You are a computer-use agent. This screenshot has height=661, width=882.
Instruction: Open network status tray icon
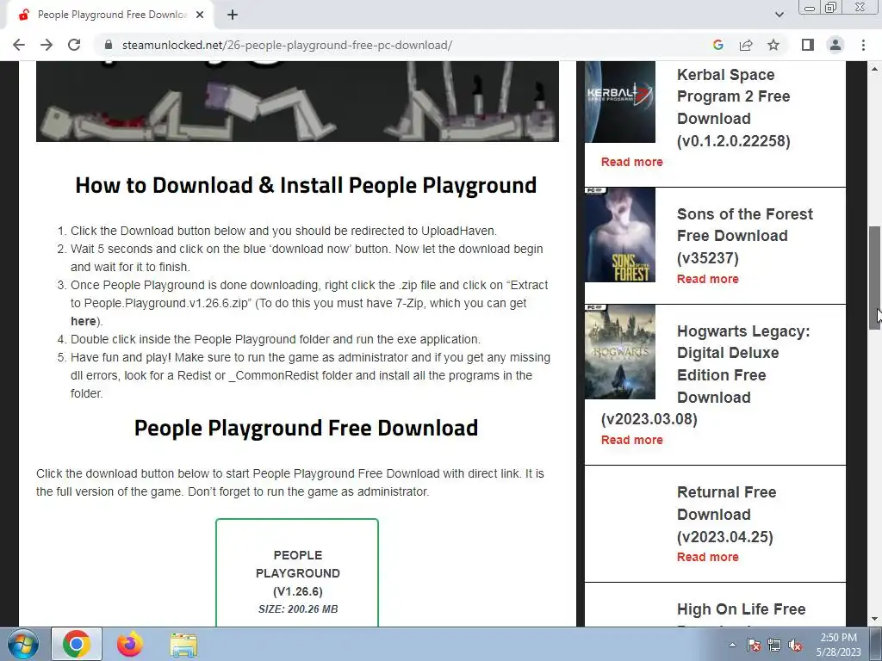pos(774,645)
